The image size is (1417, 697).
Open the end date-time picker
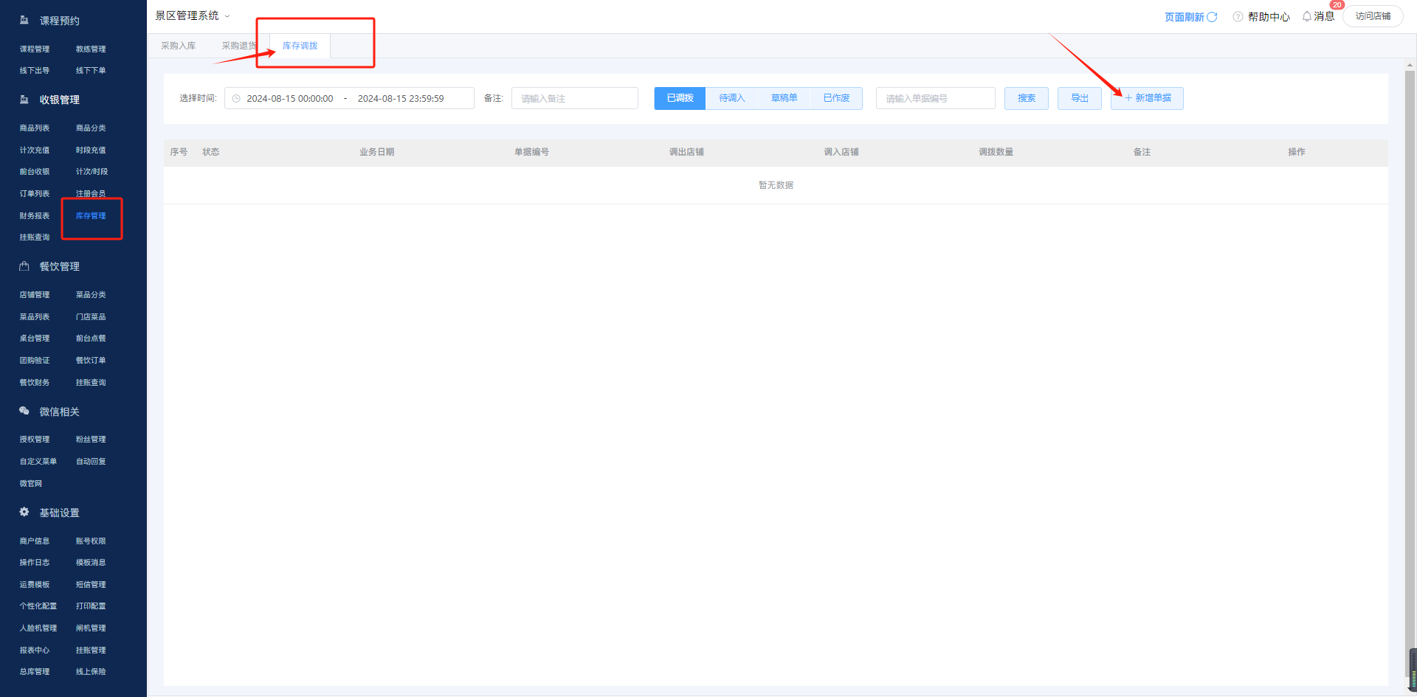point(401,99)
